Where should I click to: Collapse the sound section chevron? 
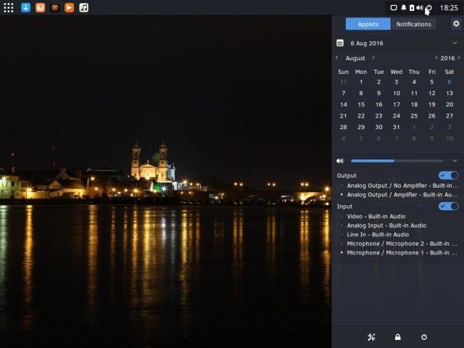pyautogui.click(x=455, y=161)
